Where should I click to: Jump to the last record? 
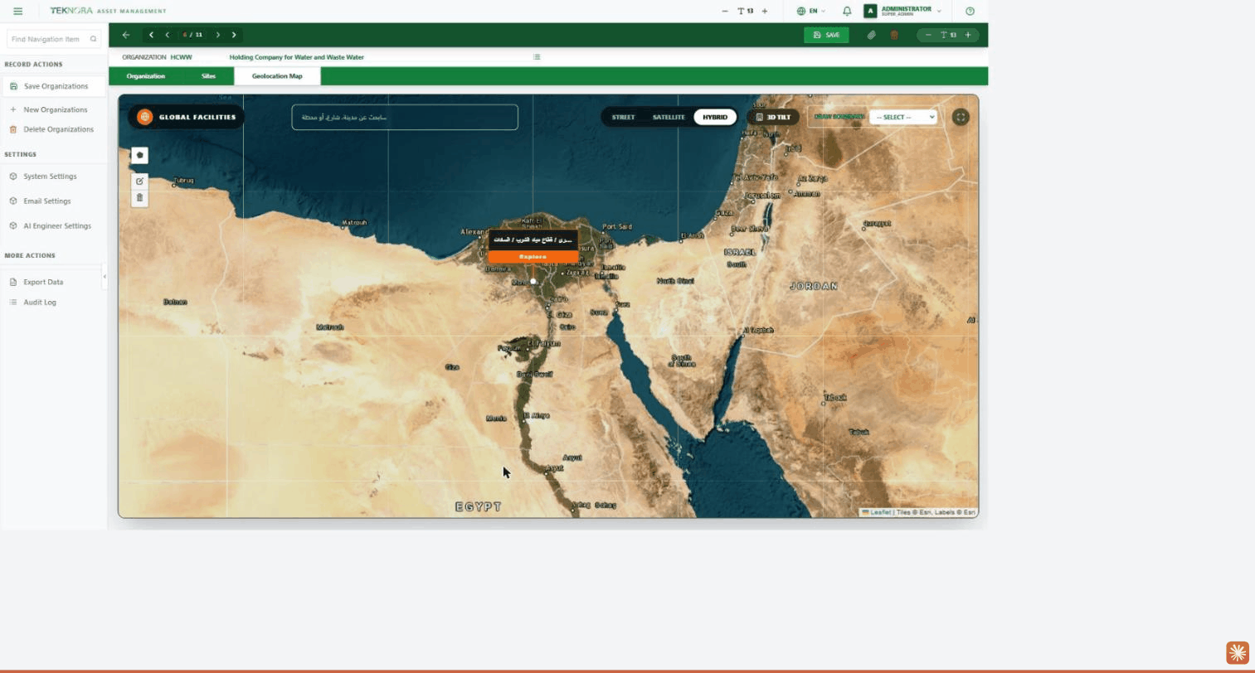tap(234, 35)
